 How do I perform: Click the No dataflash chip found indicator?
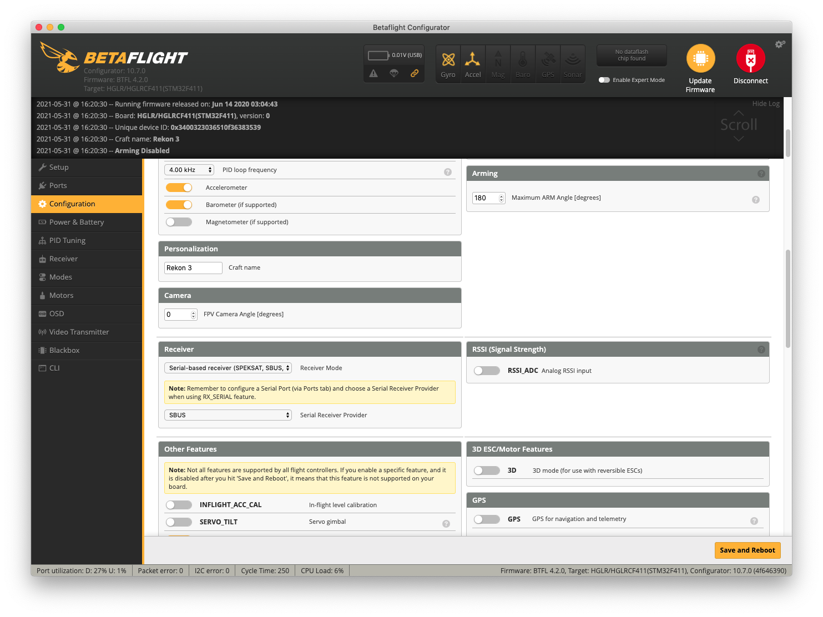point(632,55)
